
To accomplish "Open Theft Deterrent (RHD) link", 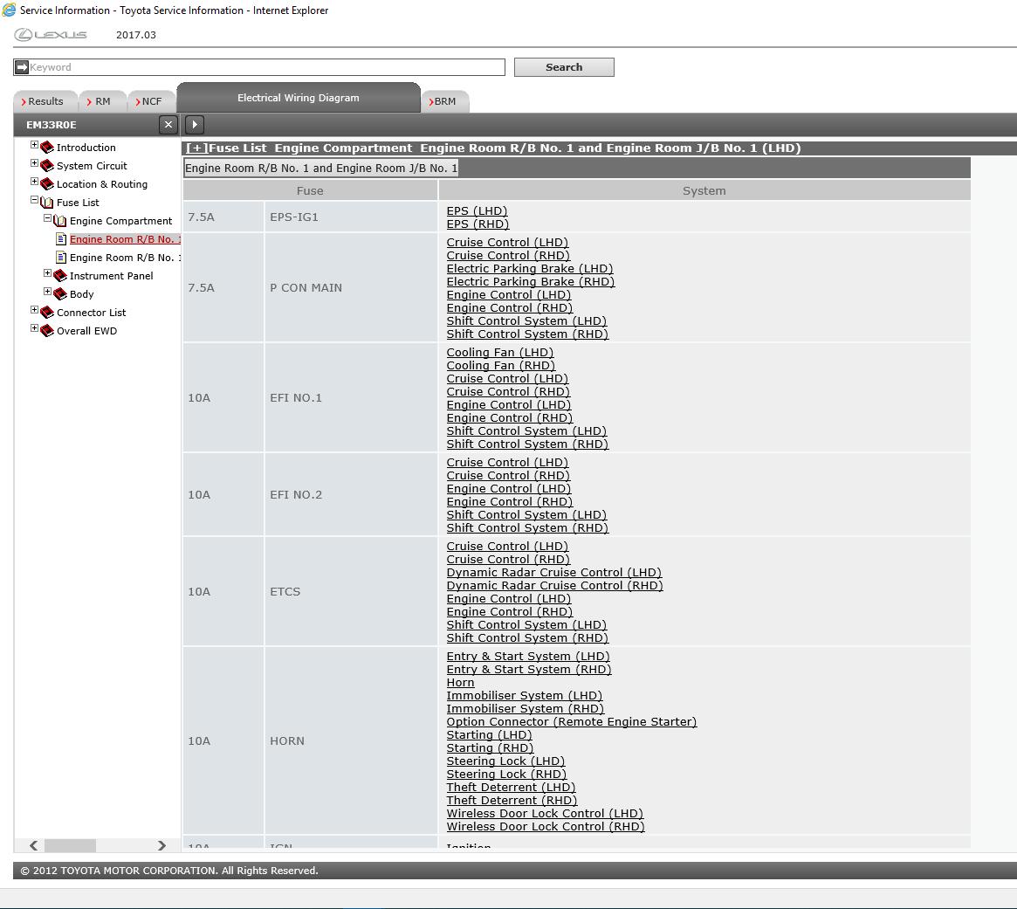I will click(512, 800).
